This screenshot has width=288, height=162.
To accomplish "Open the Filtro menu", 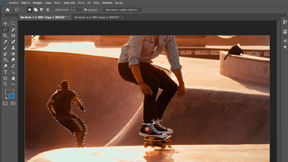I will pos(81,3).
